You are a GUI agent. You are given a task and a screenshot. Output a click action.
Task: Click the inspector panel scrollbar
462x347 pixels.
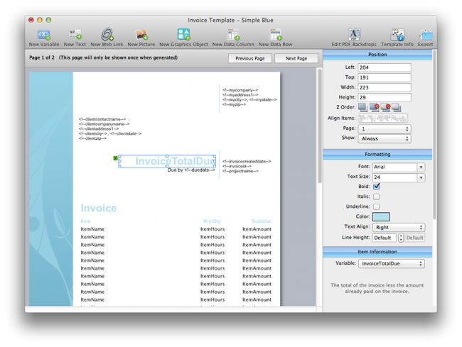[434, 136]
